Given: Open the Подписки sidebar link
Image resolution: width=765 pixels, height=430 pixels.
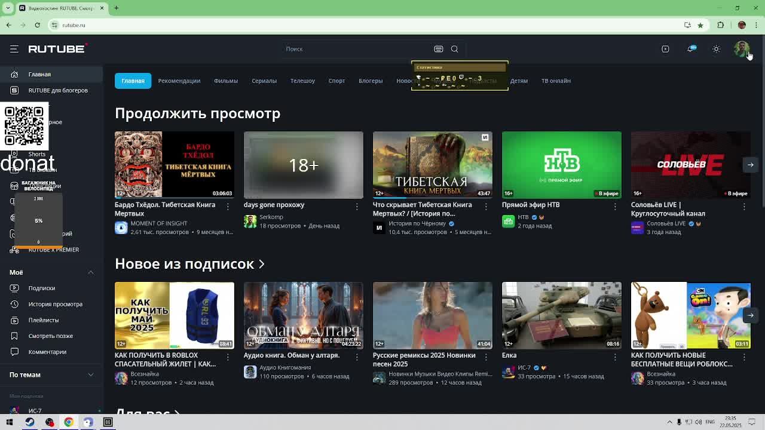Looking at the screenshot, I should pos(42,288).
